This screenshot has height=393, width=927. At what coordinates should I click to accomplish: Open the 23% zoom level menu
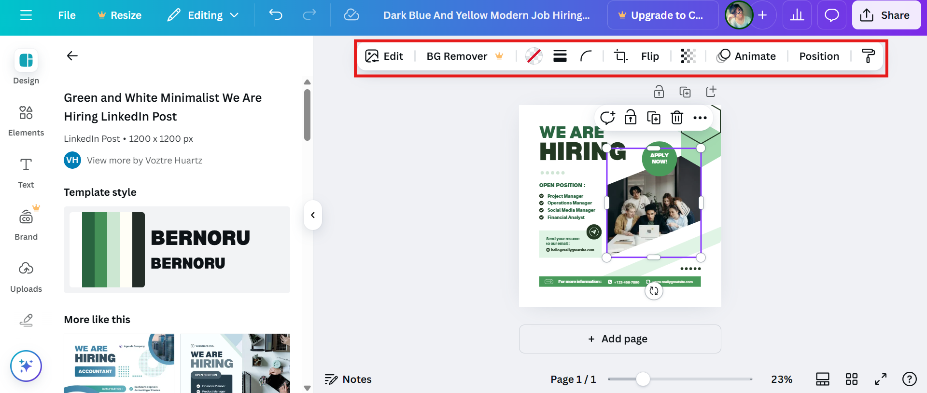click(x=782, y=379)
